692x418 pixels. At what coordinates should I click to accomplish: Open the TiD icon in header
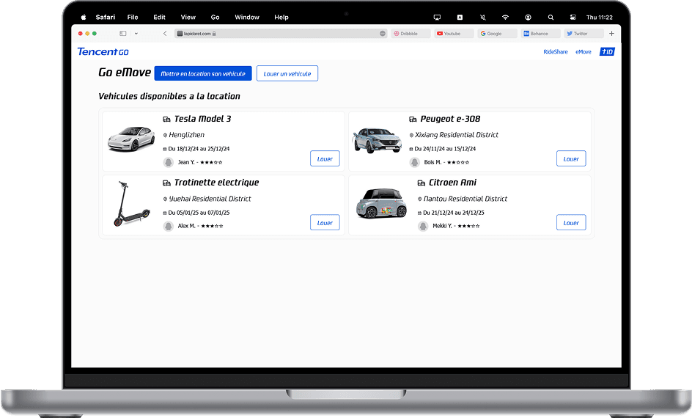(606, 52)
